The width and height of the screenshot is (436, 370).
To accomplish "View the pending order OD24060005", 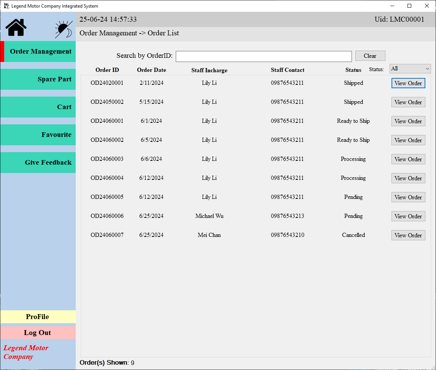I will click(x=408, y=197).
